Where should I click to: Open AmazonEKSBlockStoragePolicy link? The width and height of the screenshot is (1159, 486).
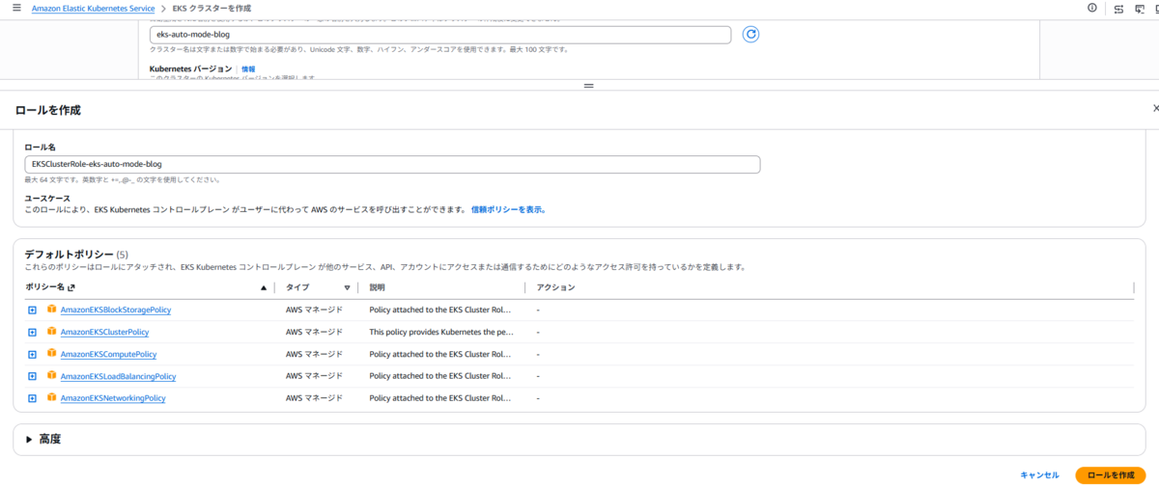click(116, 310)
